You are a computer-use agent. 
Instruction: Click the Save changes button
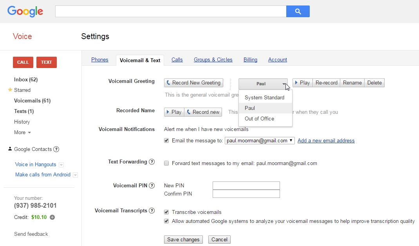pyautogui.click(x=183, y=239)
